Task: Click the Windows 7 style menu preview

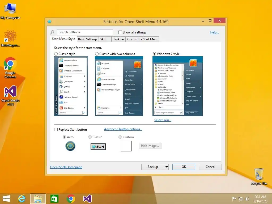Action: tap(178, 86)
